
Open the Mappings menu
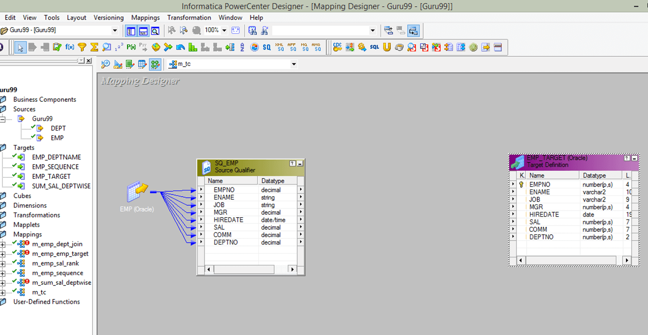pyautogui.click(x=145, y=18)
